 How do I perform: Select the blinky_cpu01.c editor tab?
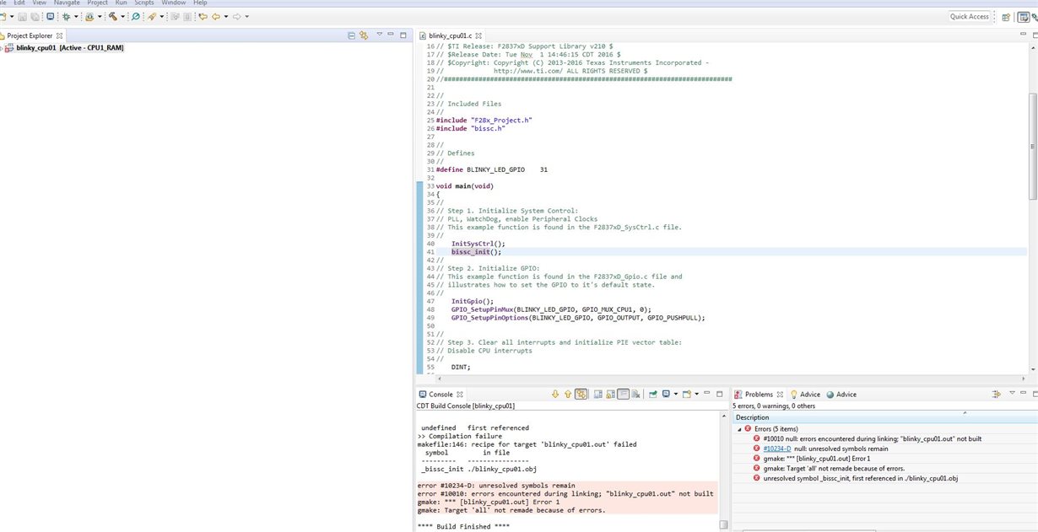449,35
